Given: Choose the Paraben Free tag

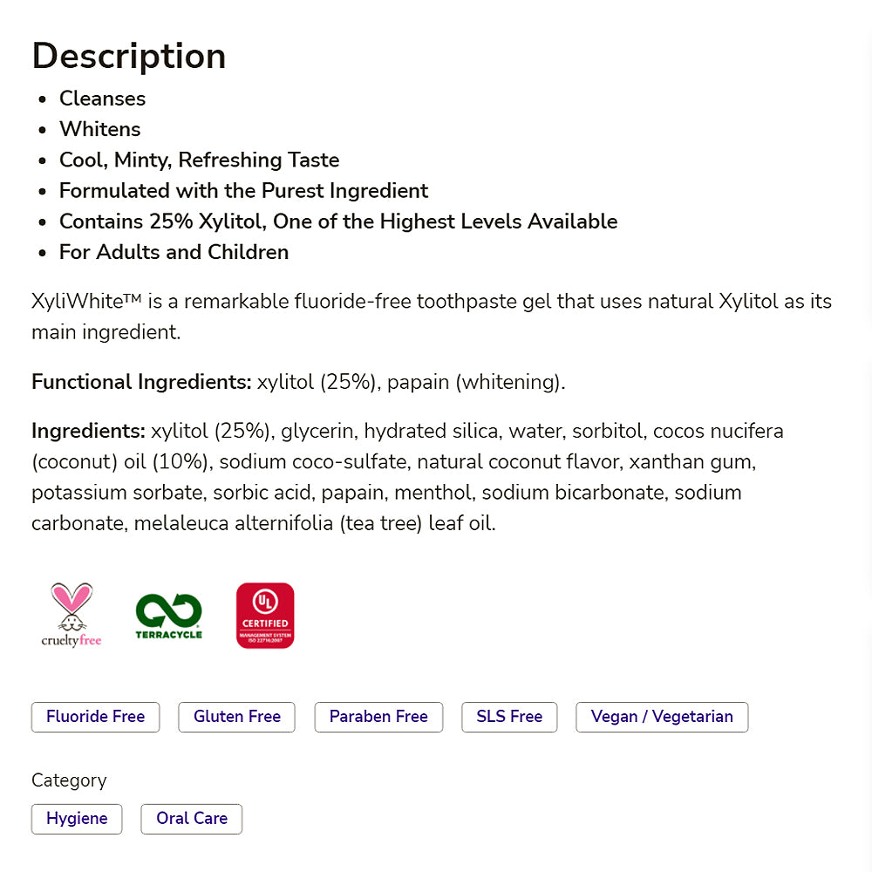Looking at the screenshot, I should pos(378,717).
